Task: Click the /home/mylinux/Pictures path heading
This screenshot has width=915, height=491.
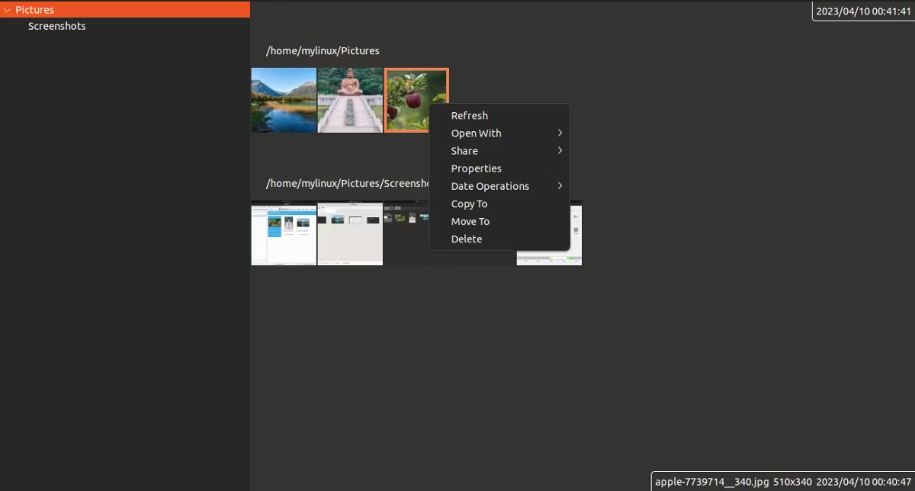Action: tap(323, 51)
